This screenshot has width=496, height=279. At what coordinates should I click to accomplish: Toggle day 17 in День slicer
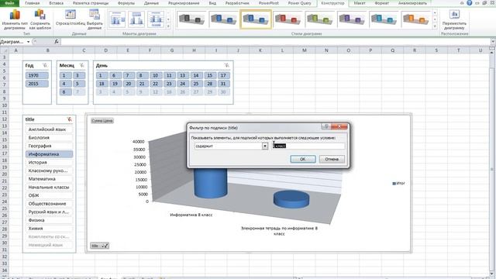point(223,75)
